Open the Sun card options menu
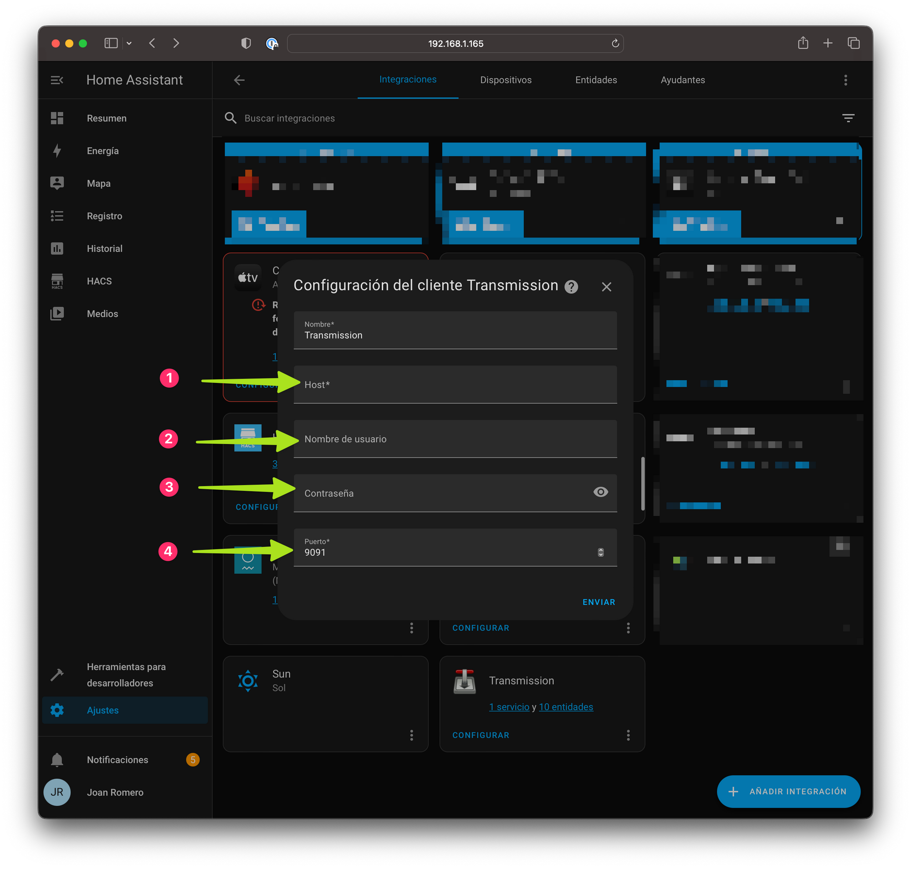911x869 pixels. point(411,735)
